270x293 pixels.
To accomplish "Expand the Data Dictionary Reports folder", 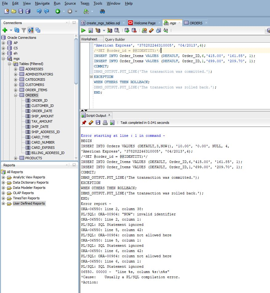I will click(x=3, y=182).
